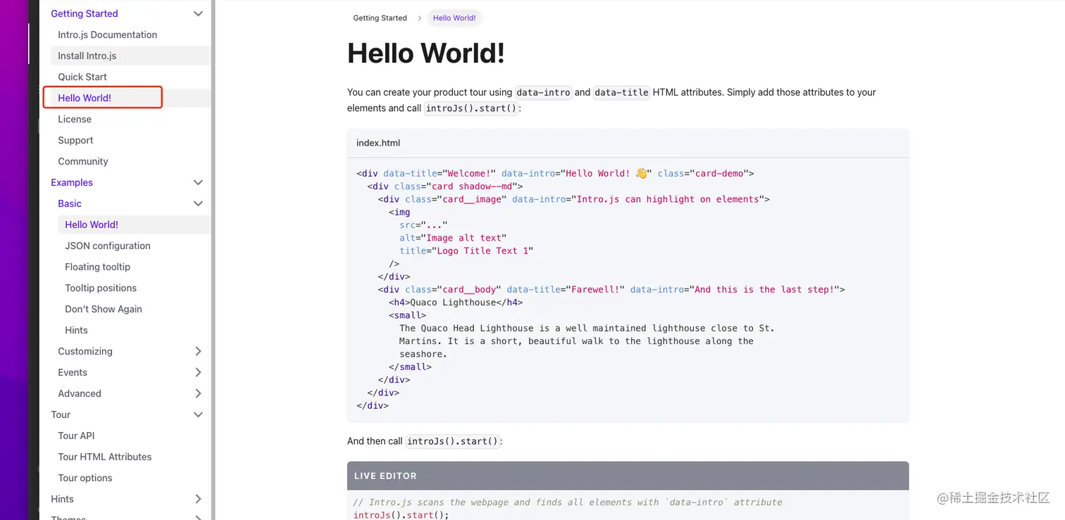This screenshot has height=520, width=1065.
Task: Click the Hints sidebar category label
Action: 62,499
